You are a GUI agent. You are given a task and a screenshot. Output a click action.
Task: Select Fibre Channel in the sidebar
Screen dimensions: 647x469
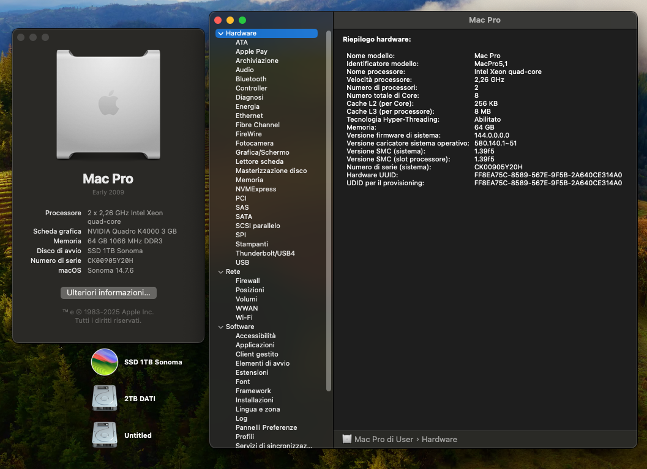(x=258, y=125)
